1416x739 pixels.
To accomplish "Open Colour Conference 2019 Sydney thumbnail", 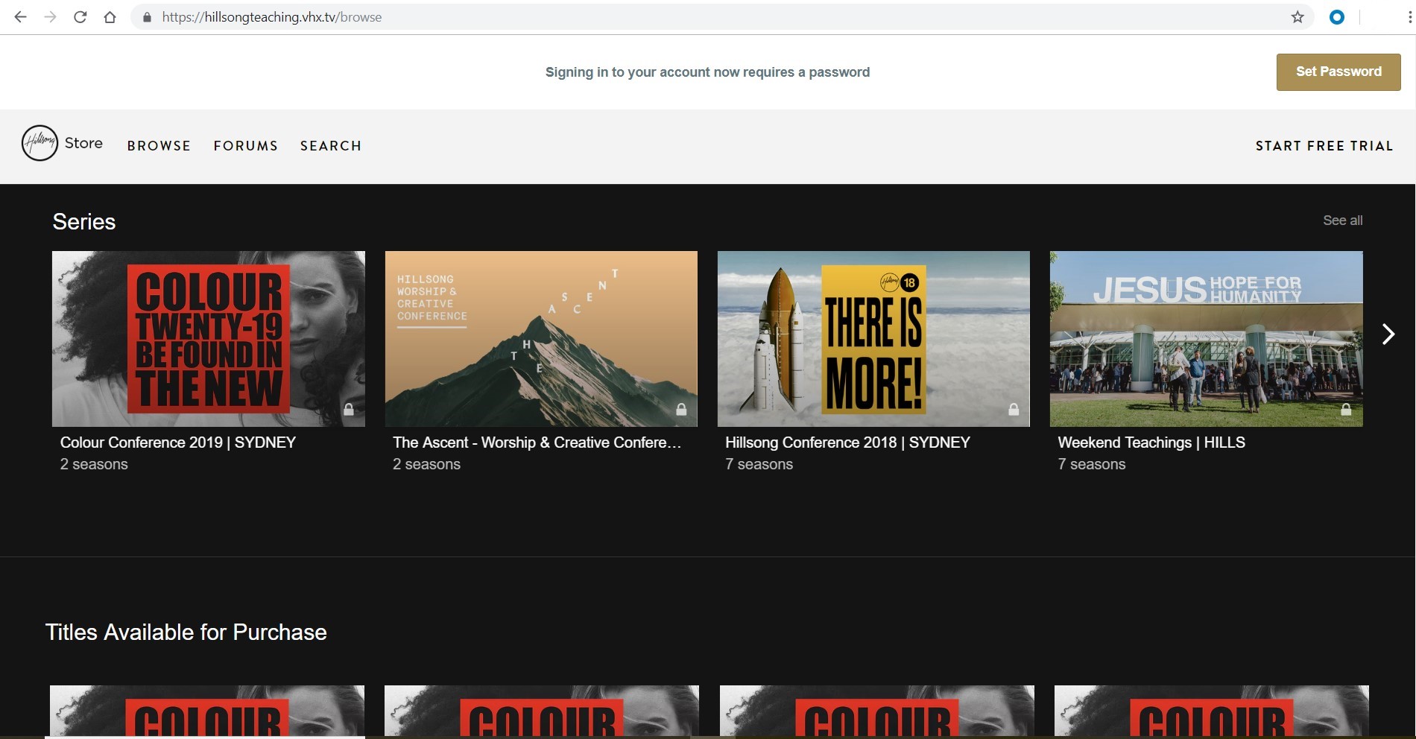I will pos(209,339).
